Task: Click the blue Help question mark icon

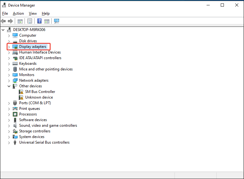Action: 40,21
